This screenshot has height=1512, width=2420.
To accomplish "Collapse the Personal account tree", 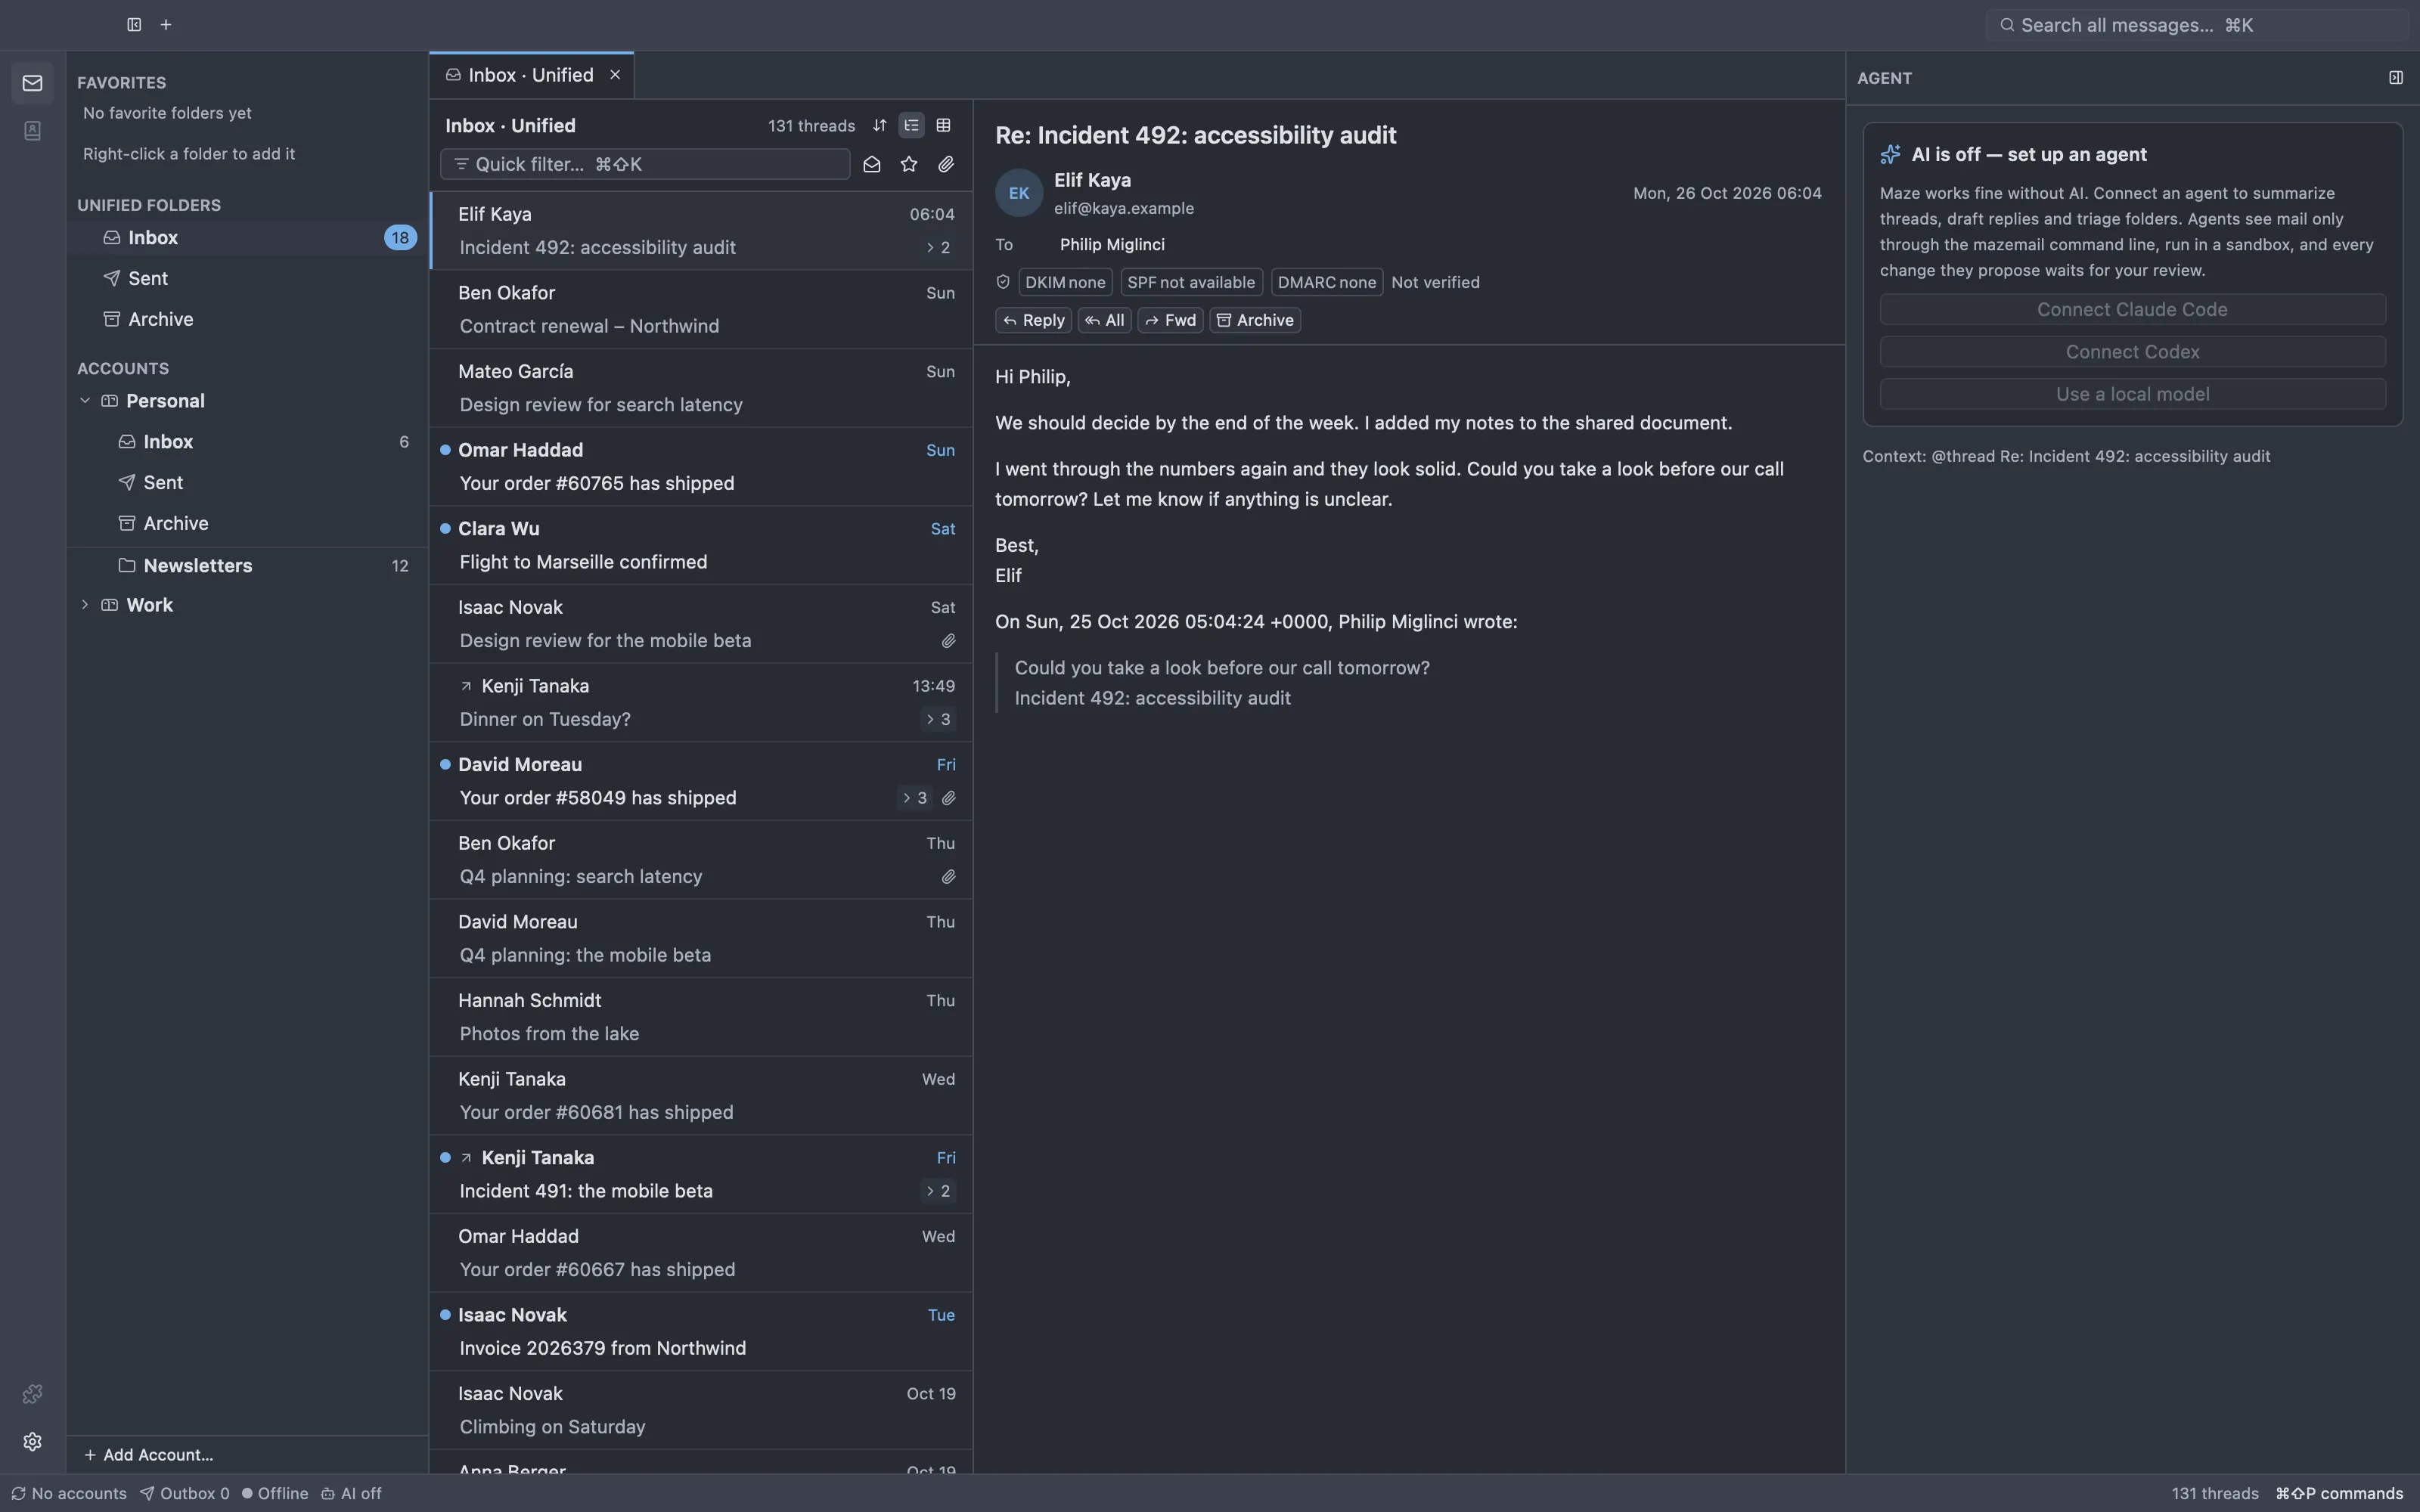I will (85, 401).
